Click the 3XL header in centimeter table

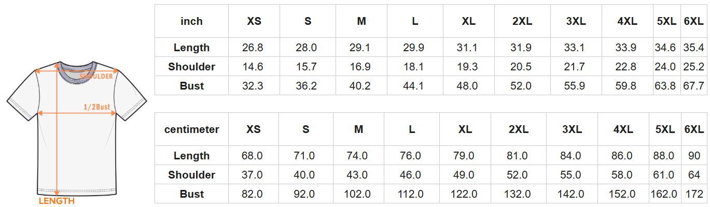click(x=572, y=129)
